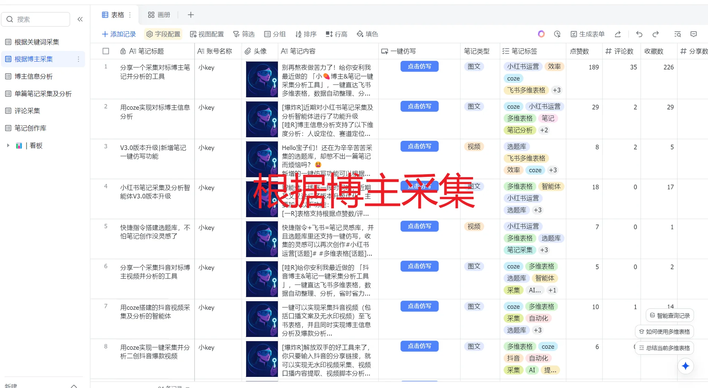Add a new view with plus icon

coord(191,15)
